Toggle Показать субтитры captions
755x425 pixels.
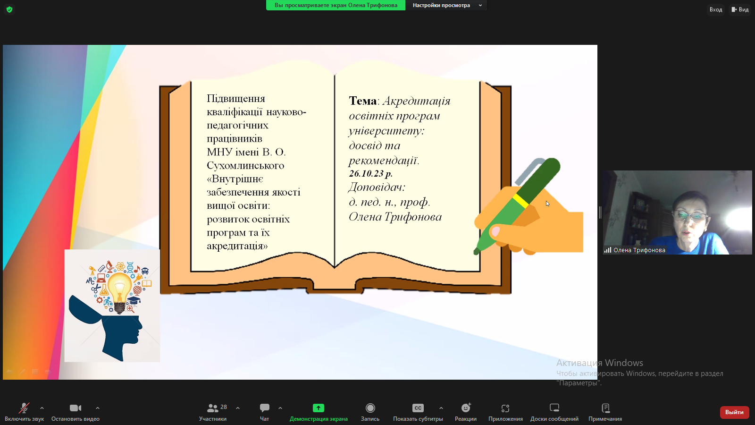click(418, 412)
